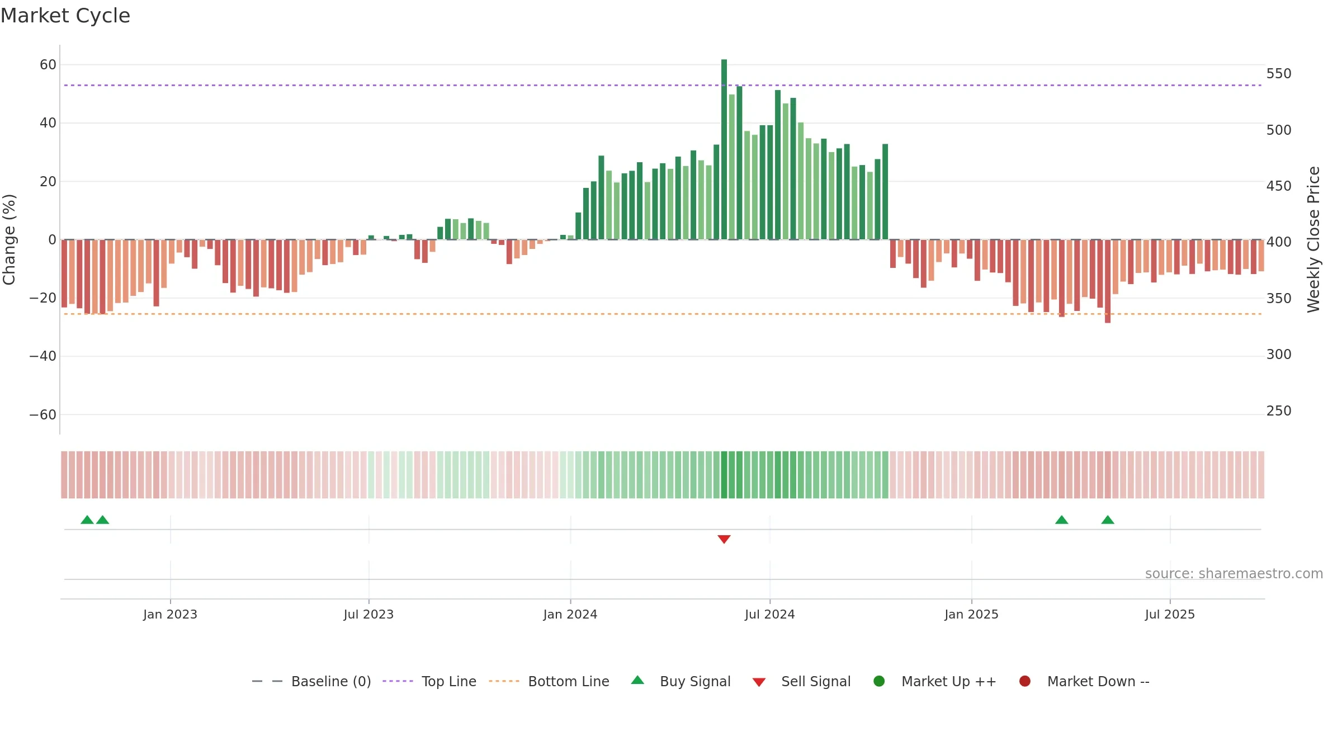Click the Jul 2025 axis label
This screenshot has height=755, width=1342.
click(1170, 615)
